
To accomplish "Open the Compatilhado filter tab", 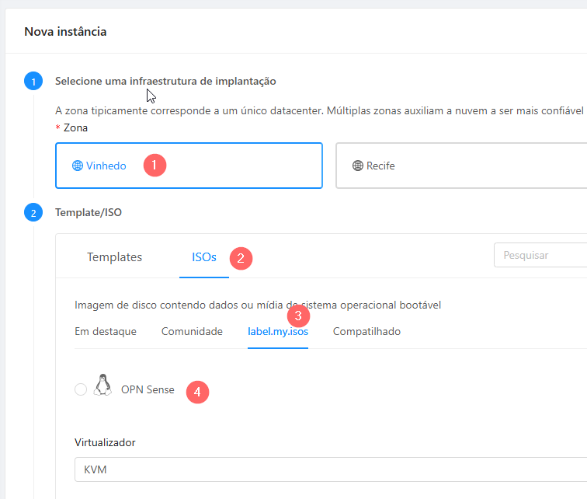I will (366, 332).
